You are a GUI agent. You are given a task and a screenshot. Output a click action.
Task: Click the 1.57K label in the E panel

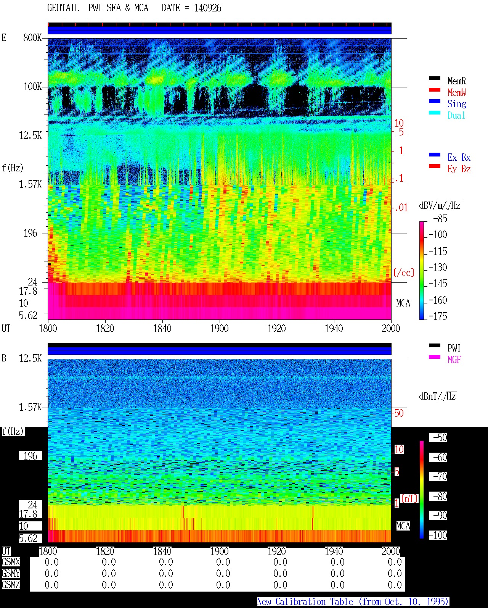(30, 184)
